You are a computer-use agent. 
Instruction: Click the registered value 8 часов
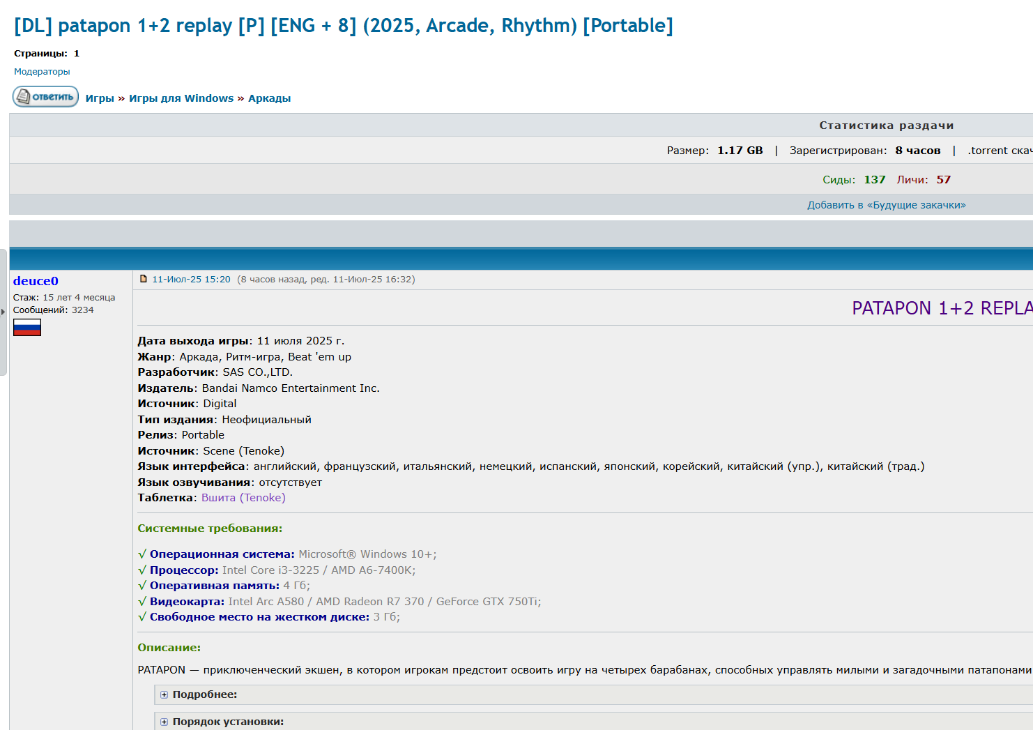tap(918, 151)
